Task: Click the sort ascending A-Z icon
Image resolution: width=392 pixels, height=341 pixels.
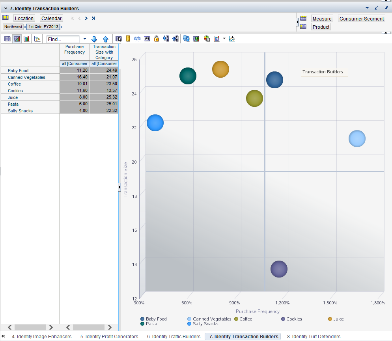Action: coord(166,39)
